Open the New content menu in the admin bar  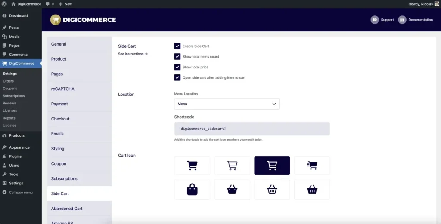coord(65,4)
